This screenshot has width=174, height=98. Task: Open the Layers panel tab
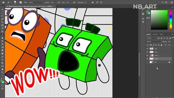[x=148, y=34]
